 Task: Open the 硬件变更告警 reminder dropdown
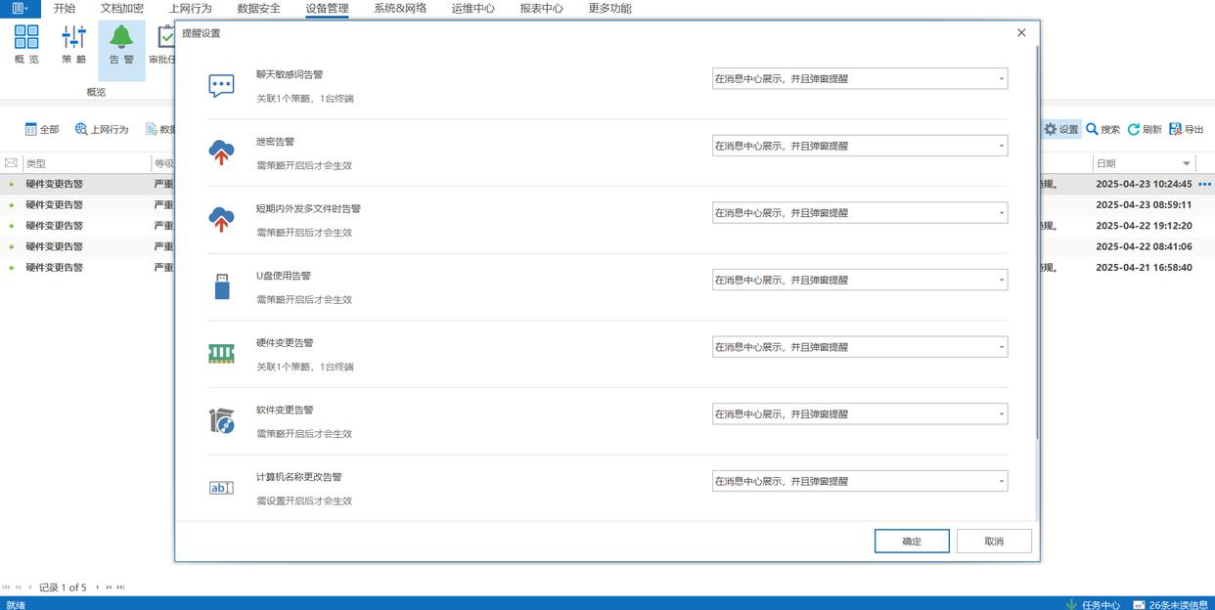(x=860, y=346)
